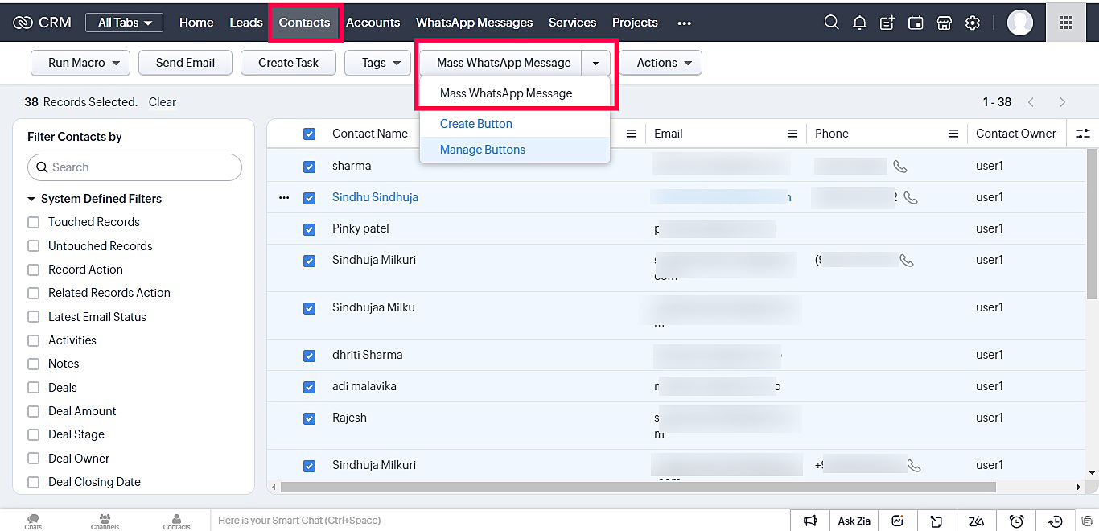Click the Clear selection link
This screenshot has width=1099, height=531.
[162, 102]
